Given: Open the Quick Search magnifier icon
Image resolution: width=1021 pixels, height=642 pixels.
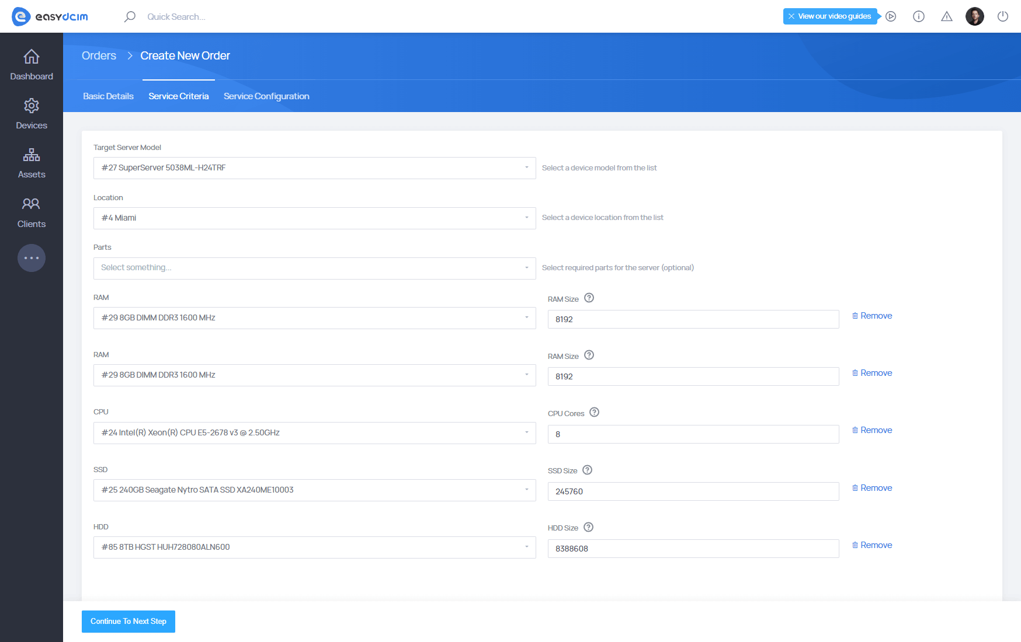Looking at the screenshot, I should tap(129, 16).
